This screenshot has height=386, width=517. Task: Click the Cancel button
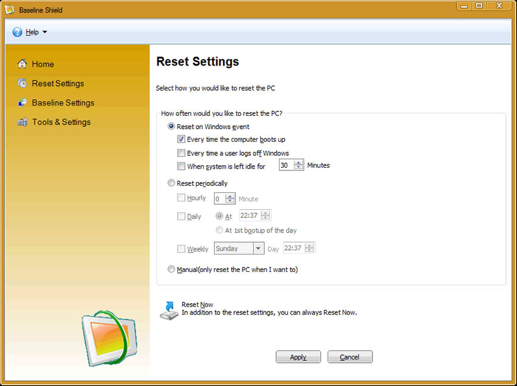point(350,357)
